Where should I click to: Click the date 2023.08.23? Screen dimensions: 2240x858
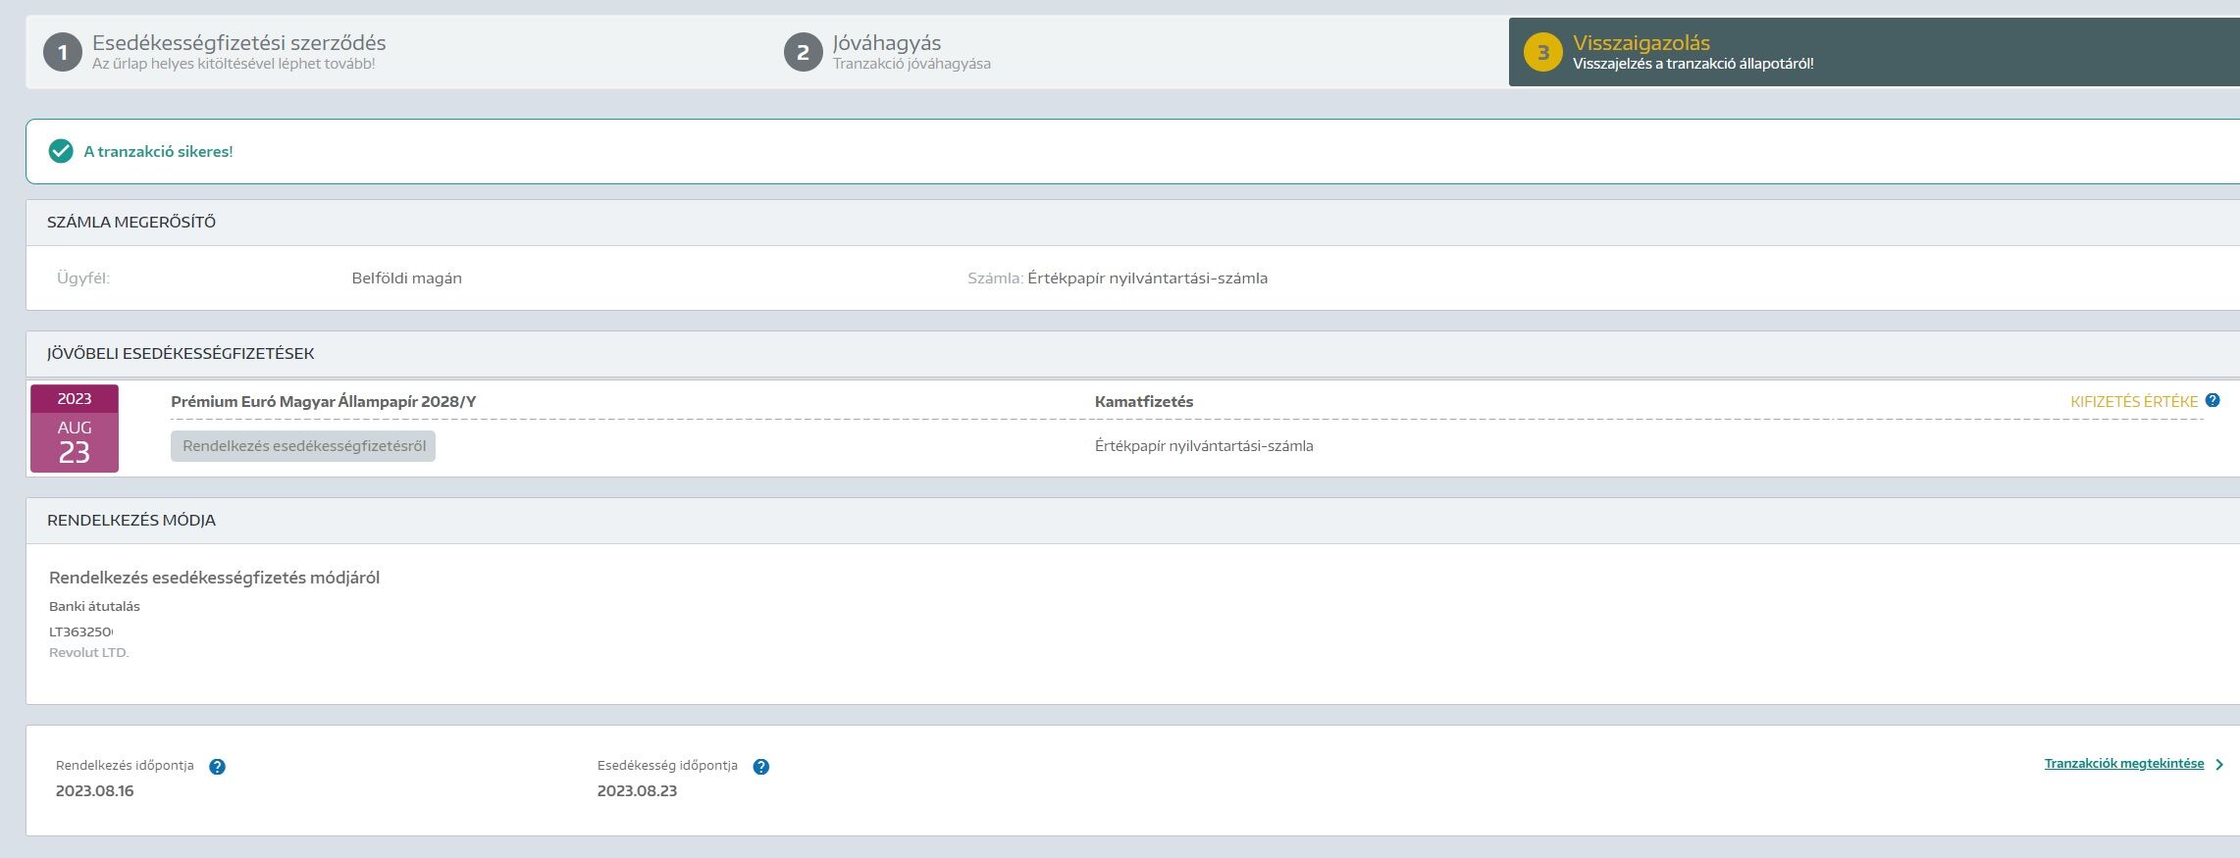637,791
